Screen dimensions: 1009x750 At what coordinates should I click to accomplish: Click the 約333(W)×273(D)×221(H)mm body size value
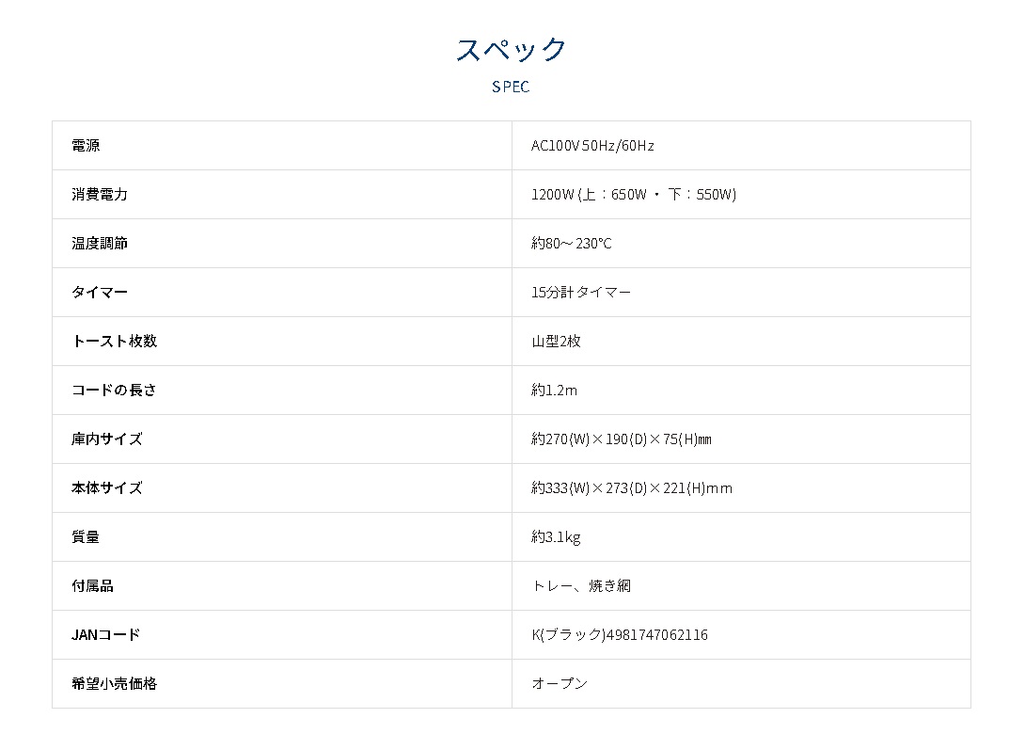(x=631, y=488)
